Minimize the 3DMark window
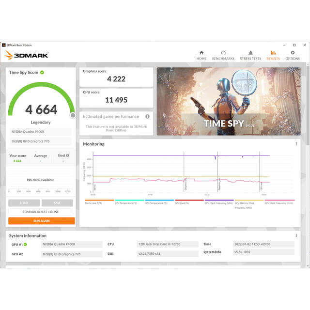 [x=284, y=45]
